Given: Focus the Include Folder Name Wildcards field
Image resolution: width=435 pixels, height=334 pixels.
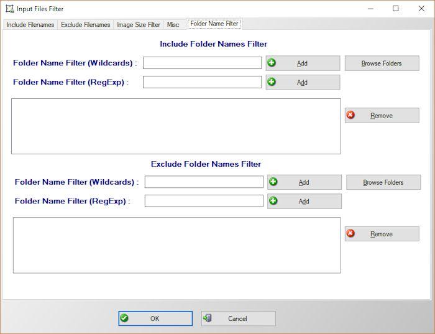Looking at the screenshot, I should pos(202,63).
